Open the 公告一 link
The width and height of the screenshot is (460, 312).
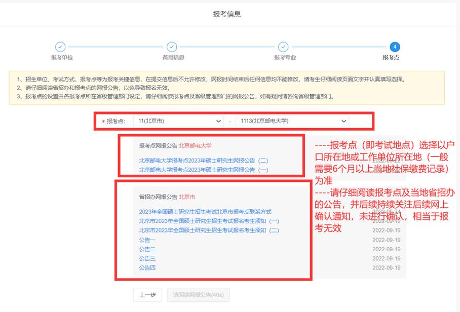coord(147,240)
